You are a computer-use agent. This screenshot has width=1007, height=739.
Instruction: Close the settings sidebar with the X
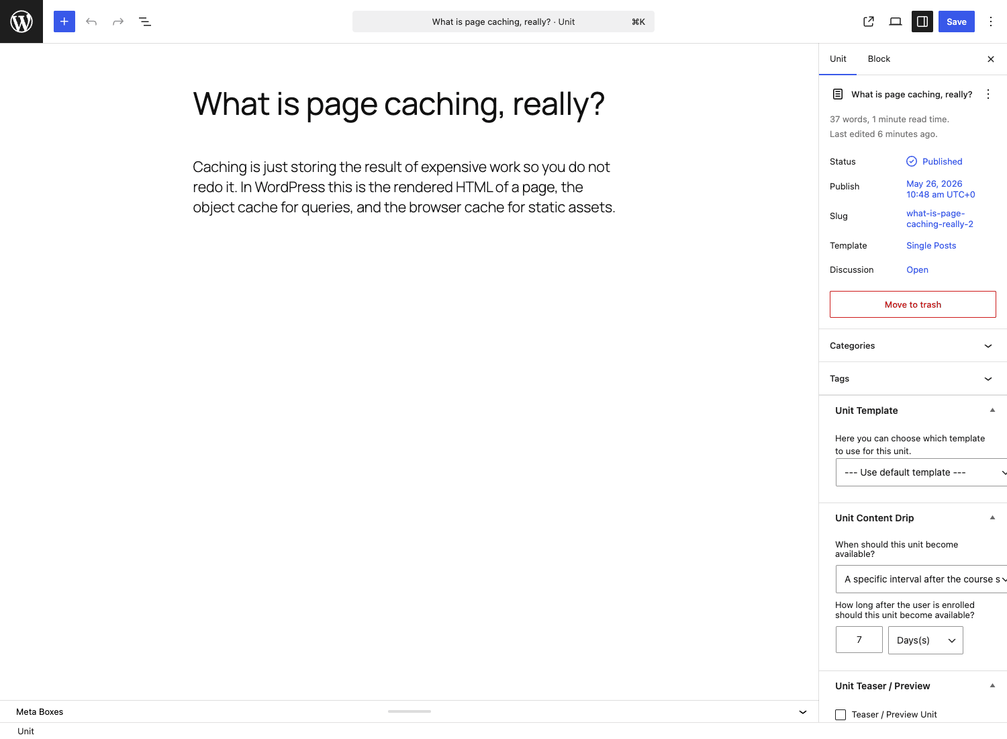click(991, 59)
